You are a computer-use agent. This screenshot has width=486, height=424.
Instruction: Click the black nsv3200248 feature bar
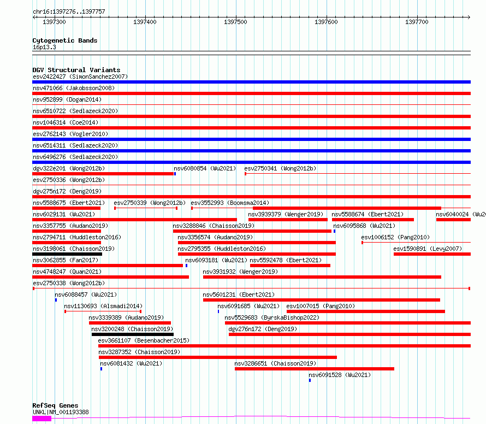point(133,335)
